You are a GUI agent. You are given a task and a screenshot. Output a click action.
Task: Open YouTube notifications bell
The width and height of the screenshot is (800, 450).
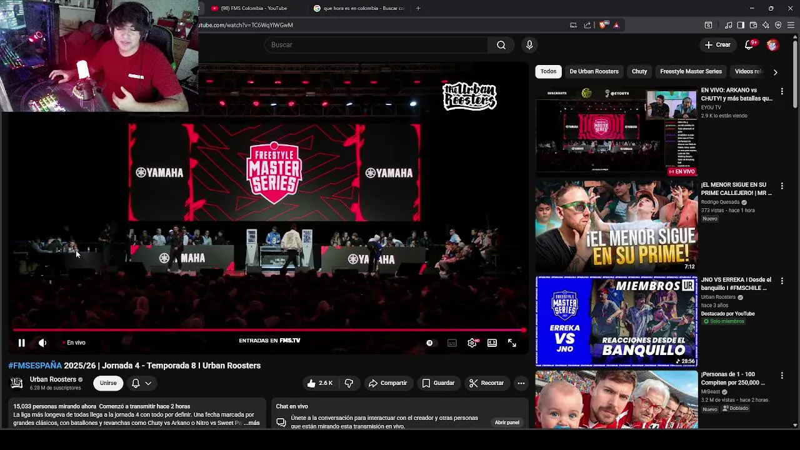[749, 45]
